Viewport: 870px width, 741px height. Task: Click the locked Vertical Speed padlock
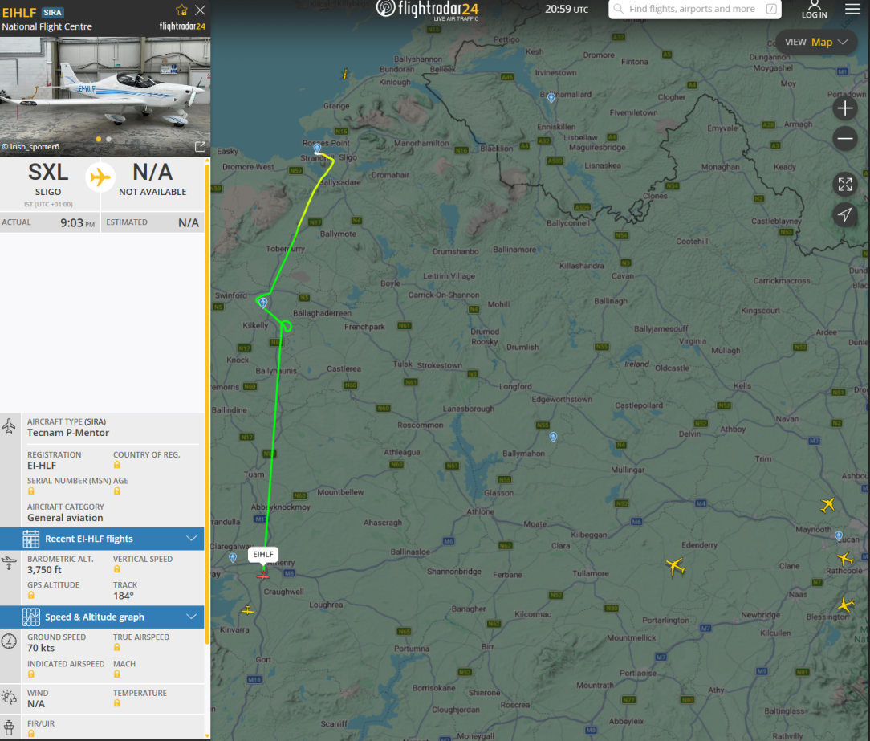116,569
